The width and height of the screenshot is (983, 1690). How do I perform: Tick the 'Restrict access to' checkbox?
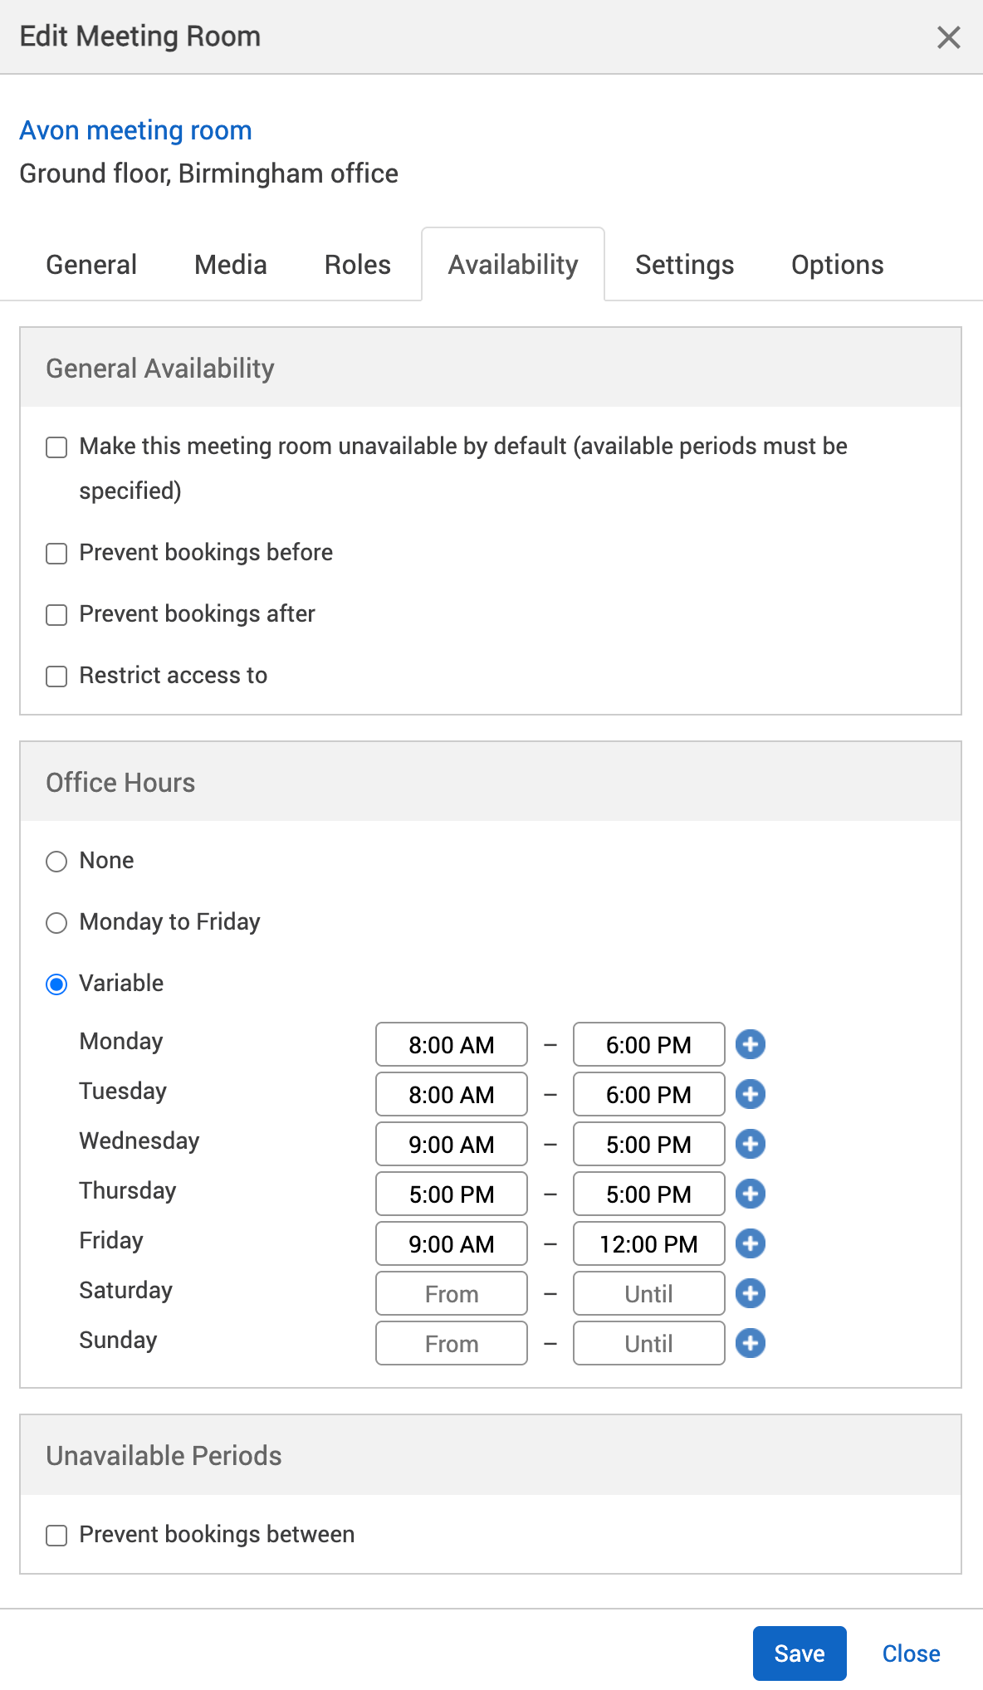tap(56, 676)
